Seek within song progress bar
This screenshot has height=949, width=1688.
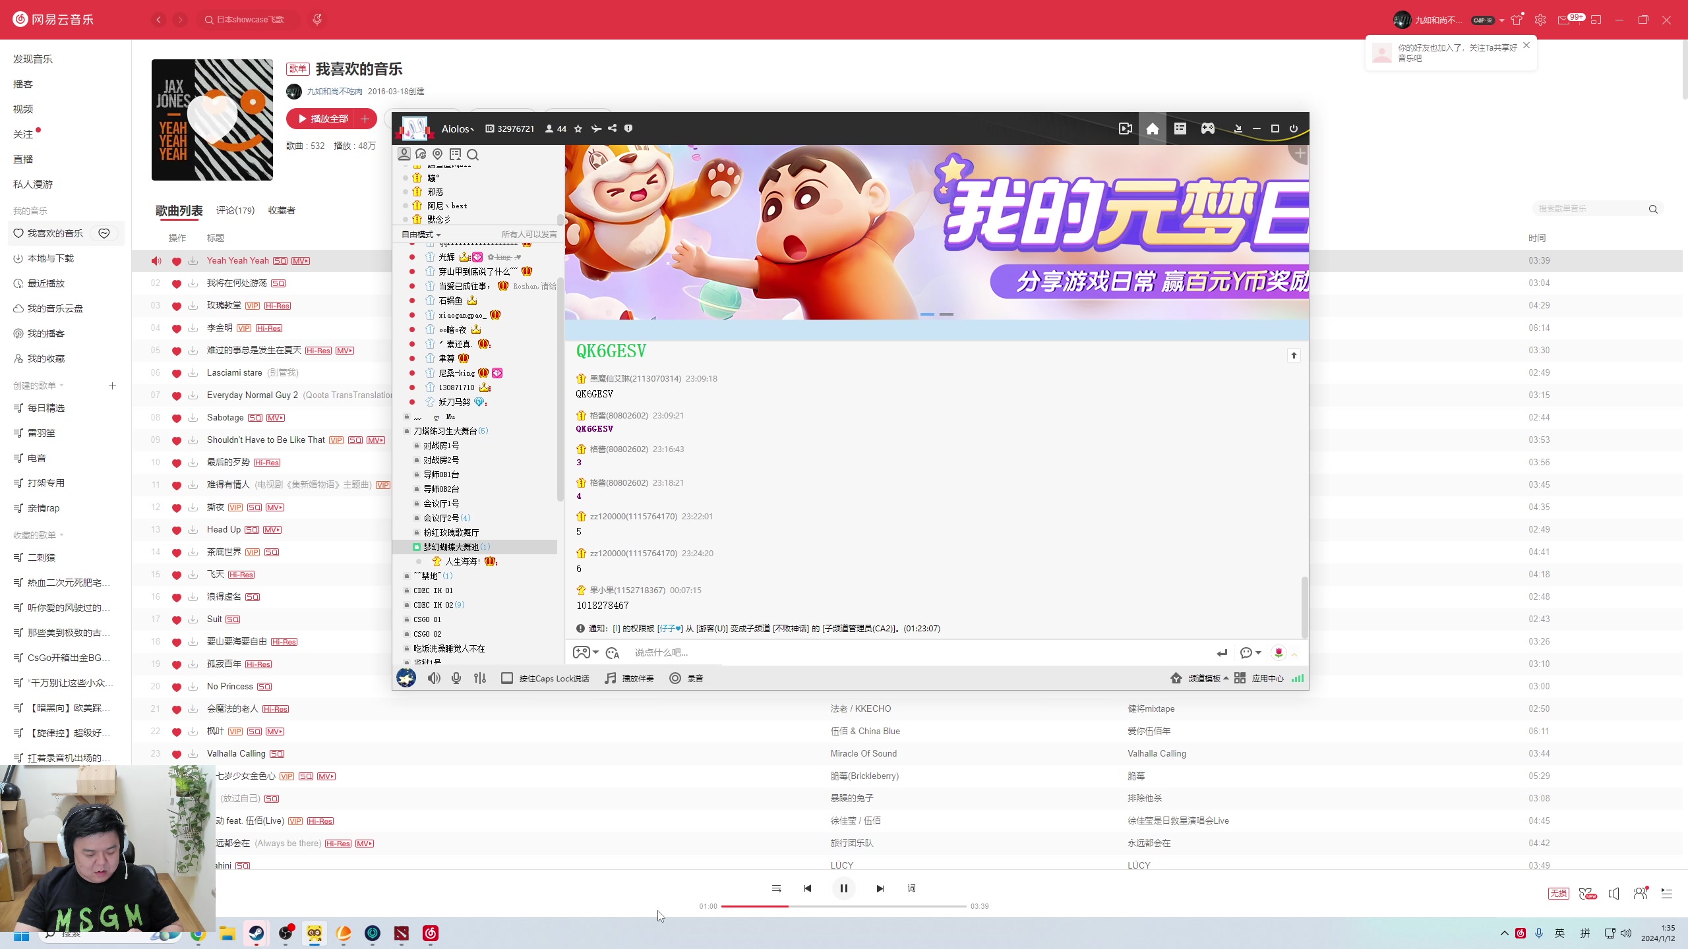coord(843,906)
